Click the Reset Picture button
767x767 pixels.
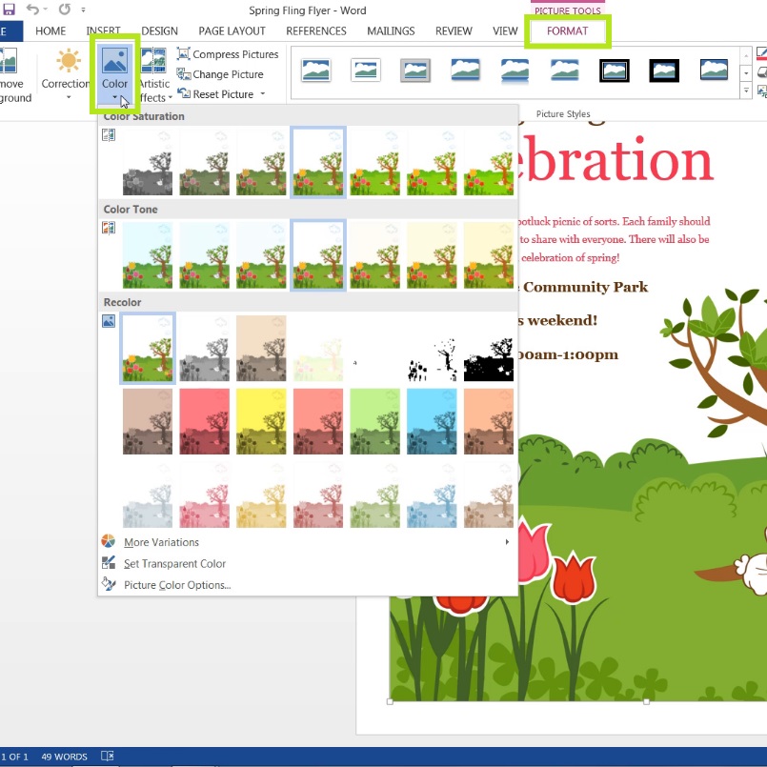pos(215,94)
